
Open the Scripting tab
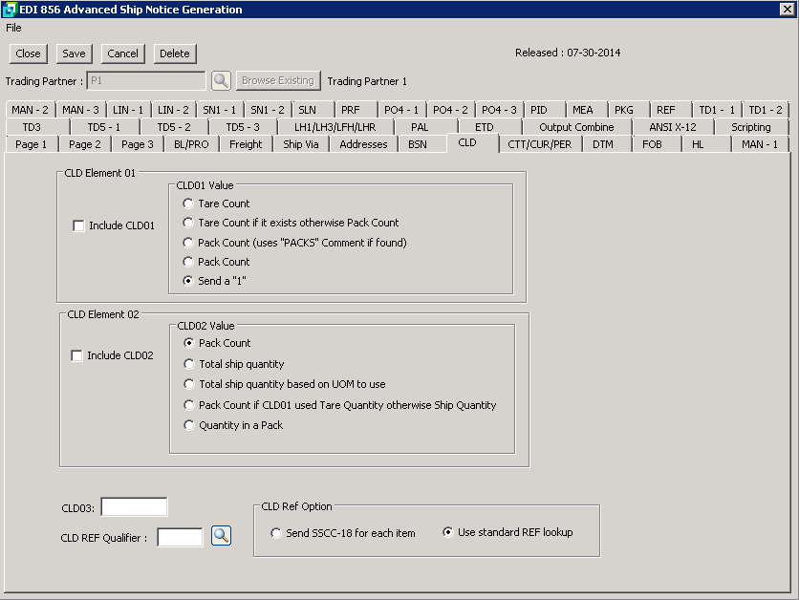tap(750, 127)
